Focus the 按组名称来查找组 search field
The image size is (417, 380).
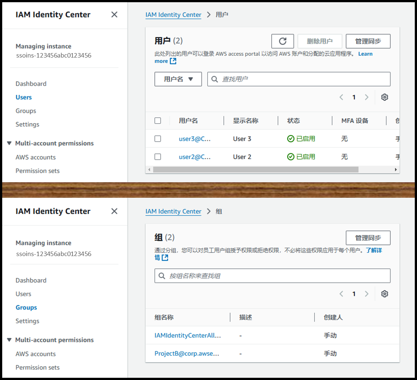[272, 276]
